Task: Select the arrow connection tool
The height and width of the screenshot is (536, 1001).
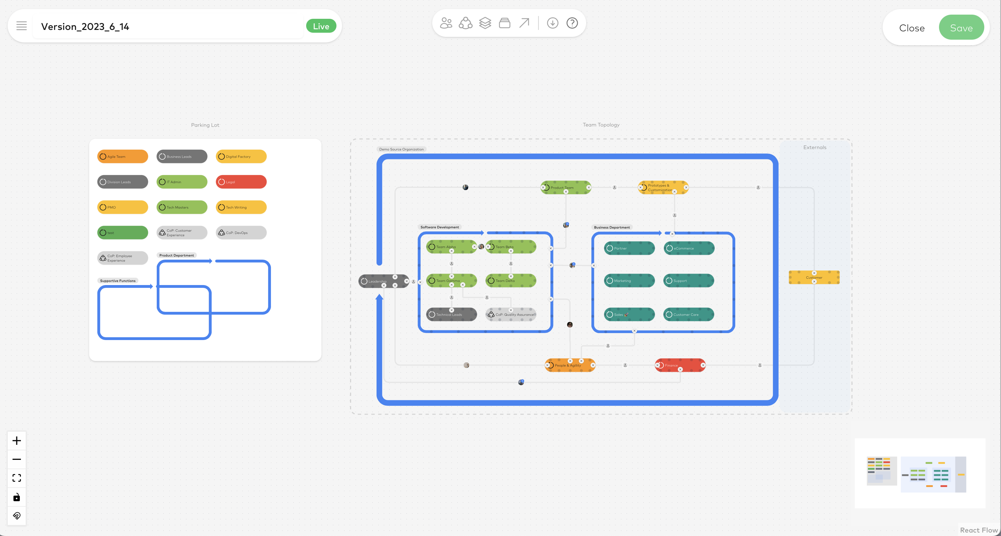Action: (524, 23)
